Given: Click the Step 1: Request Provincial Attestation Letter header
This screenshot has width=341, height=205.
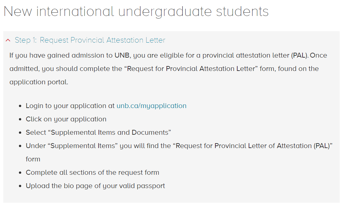Looking at the screenshot, I should (90, 40).
